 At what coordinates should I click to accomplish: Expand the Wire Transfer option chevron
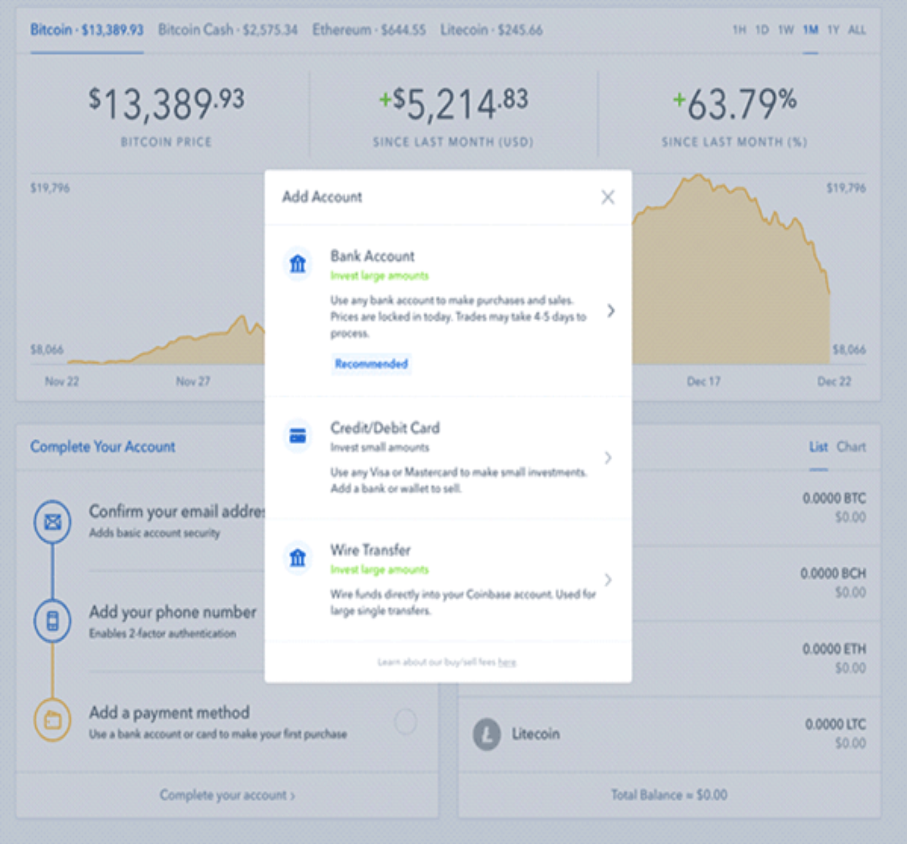[x=608, y=580]
